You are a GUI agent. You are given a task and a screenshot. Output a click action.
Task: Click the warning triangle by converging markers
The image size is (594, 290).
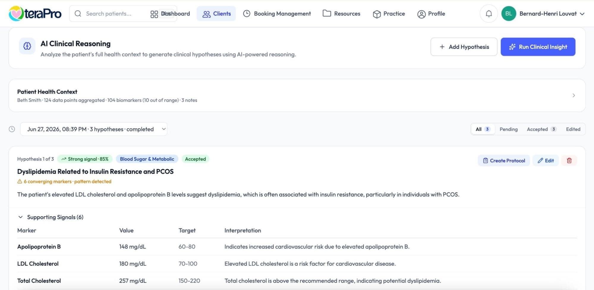point(20,181)
